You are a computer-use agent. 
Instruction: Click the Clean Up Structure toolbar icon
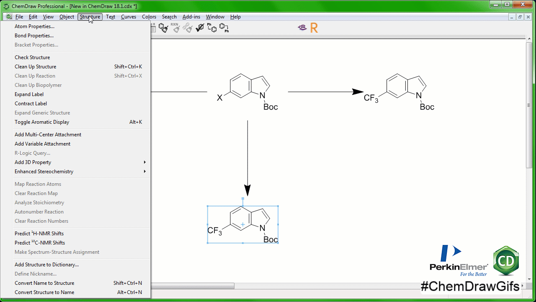(163, 28)
